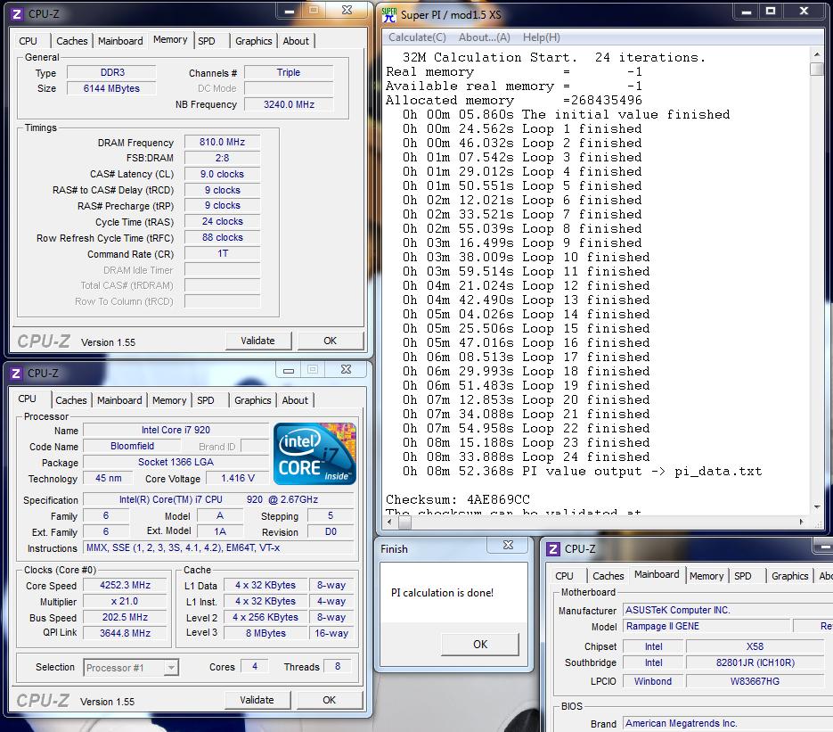Open the Mainboard tab in the top CPU-Z Memory window
The width and height of the screenshot is (833, 732).
point(120,41)
